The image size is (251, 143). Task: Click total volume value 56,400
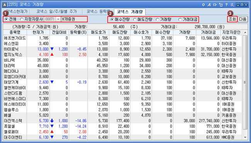(119, 27)
